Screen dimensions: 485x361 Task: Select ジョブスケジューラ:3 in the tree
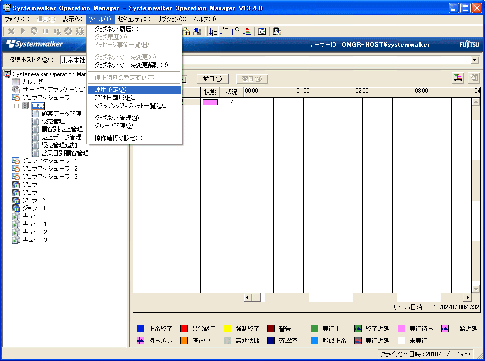tap(50, 177)
